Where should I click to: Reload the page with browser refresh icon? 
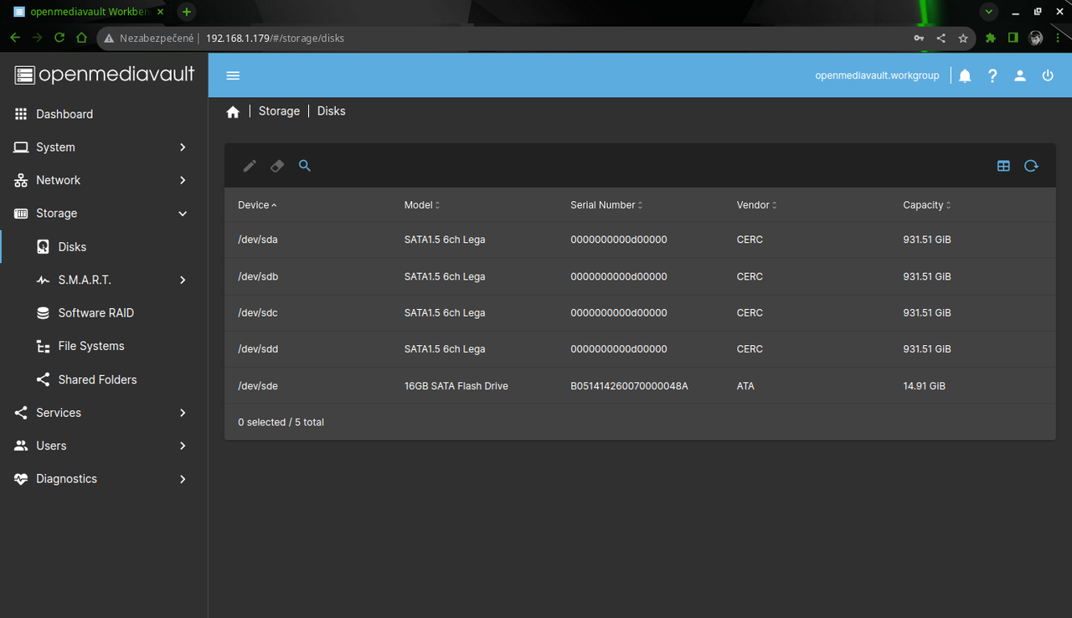click(x=59, y=38)
